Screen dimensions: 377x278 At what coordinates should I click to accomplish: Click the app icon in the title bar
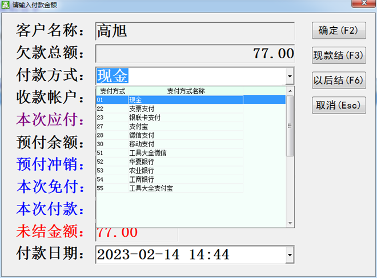(x=5, y=5)
